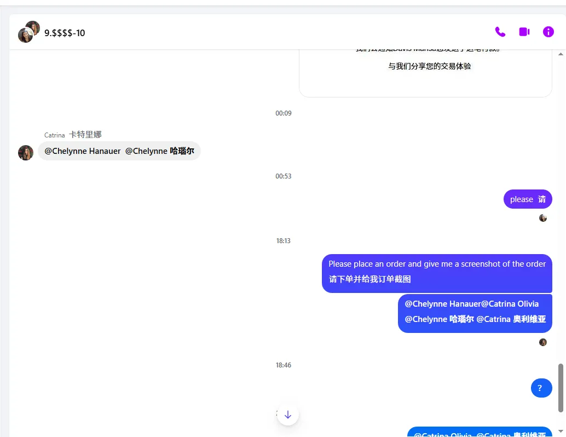Start a video call
Viewport: 566px width, 437px height.
[x=524, y=32]
